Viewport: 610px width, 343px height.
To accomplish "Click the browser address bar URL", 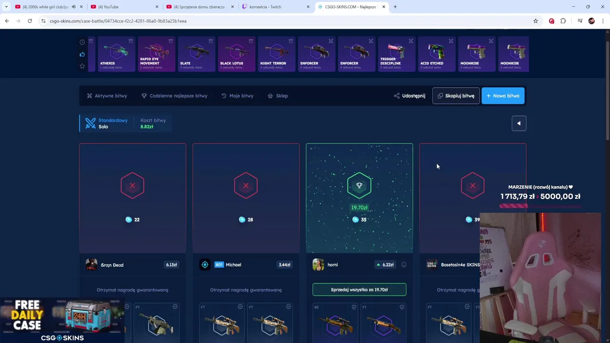I will (x=118, y=21).
